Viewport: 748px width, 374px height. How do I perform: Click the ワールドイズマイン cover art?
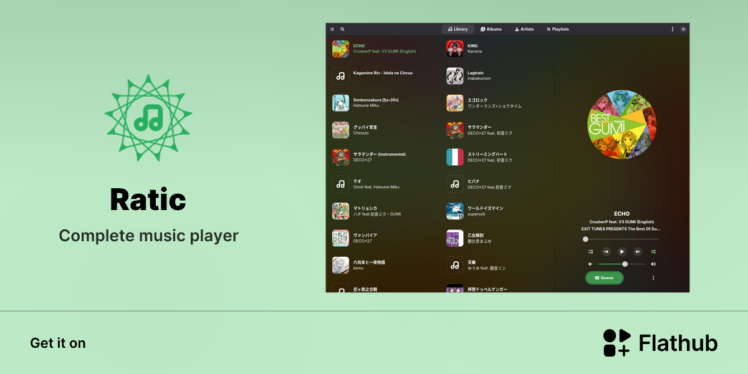click(x=455, y=211)
